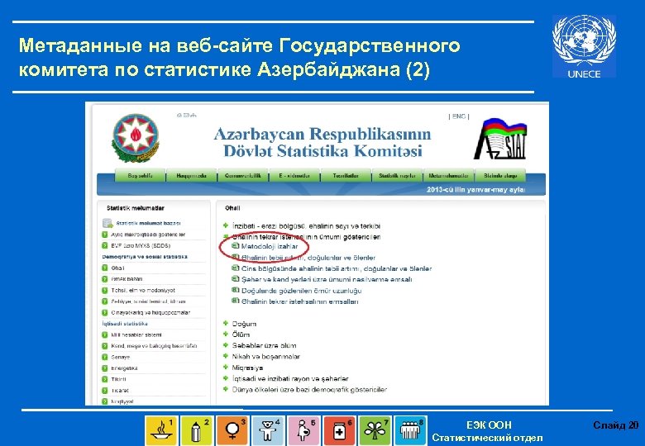
Task: Open the Baş səhifə navigation tab
Action: (140, 175)
